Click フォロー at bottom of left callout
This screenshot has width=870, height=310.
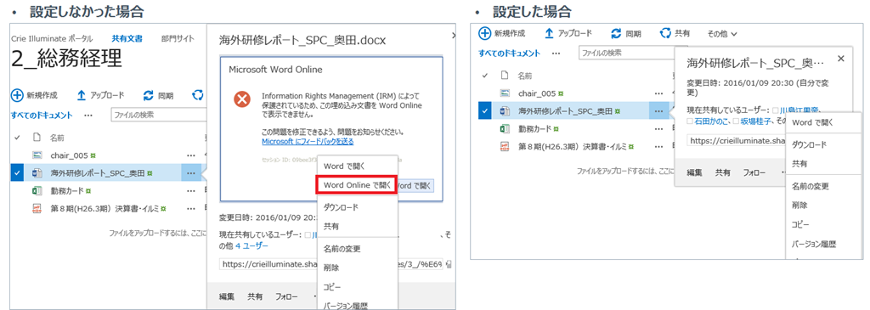(286, 296)
